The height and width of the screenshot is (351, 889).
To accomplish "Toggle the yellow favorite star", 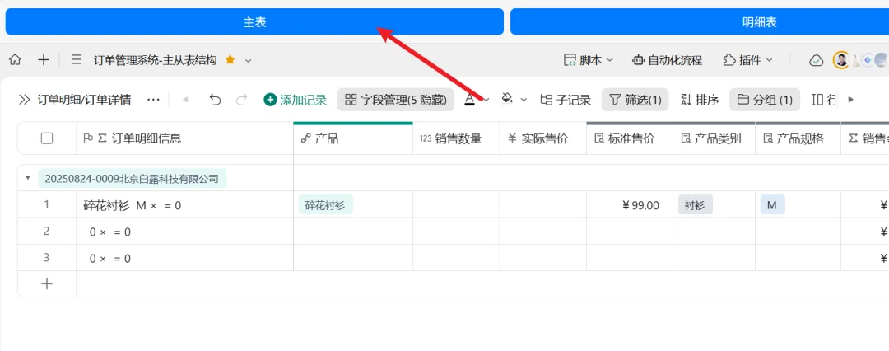I will coord(230,59).
